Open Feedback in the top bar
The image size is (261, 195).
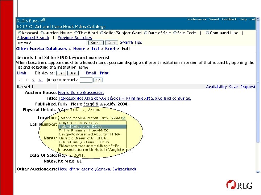[x=229, y=19]
